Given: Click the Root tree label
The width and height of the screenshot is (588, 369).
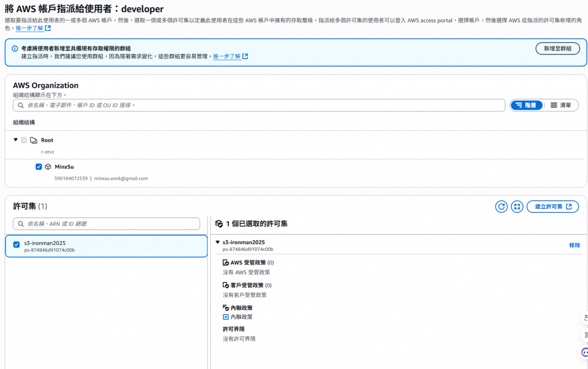Looking at the screenshot, I should pyautogui.click(x=47, y=140).
